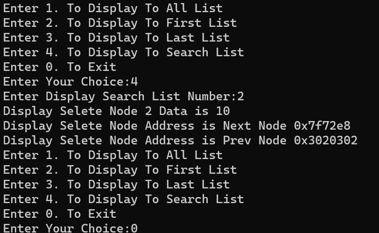Click the "Enter Display Search List Number" prompt text
379x233 pixels.
(117, 96)
